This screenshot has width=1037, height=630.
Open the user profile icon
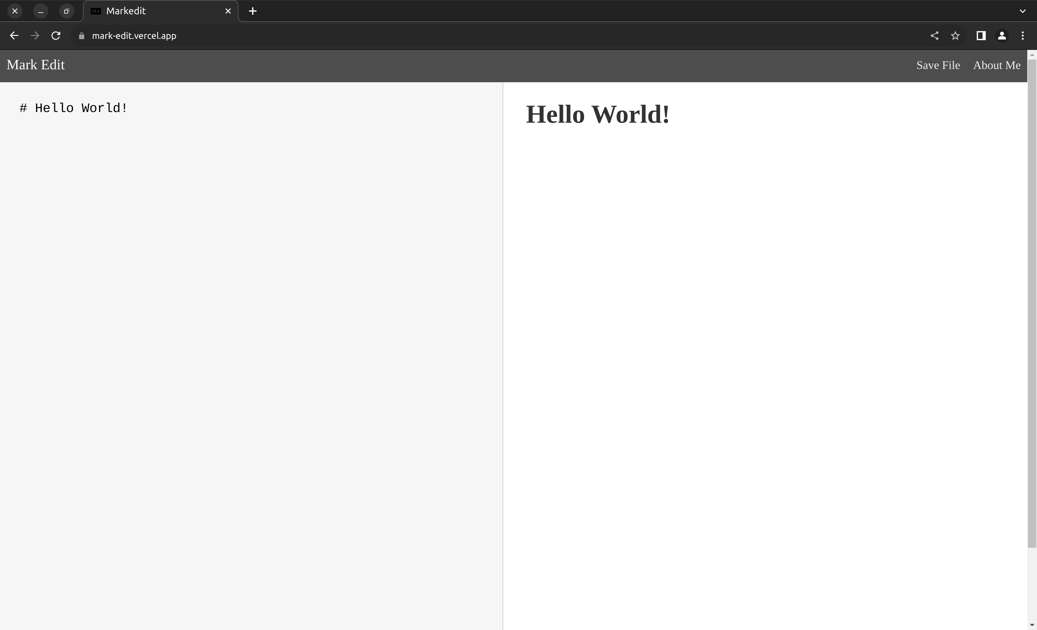tap(1002, 36)
